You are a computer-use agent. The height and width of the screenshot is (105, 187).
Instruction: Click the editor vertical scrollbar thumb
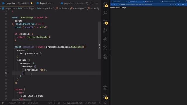click(x=99, y=40)
